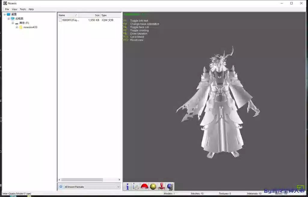Open the View menu

[x=14, y=9]
